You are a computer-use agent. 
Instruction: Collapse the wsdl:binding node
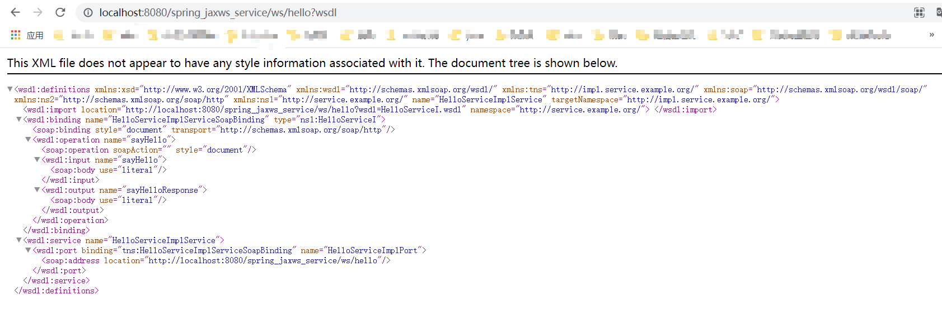[19, 119]
